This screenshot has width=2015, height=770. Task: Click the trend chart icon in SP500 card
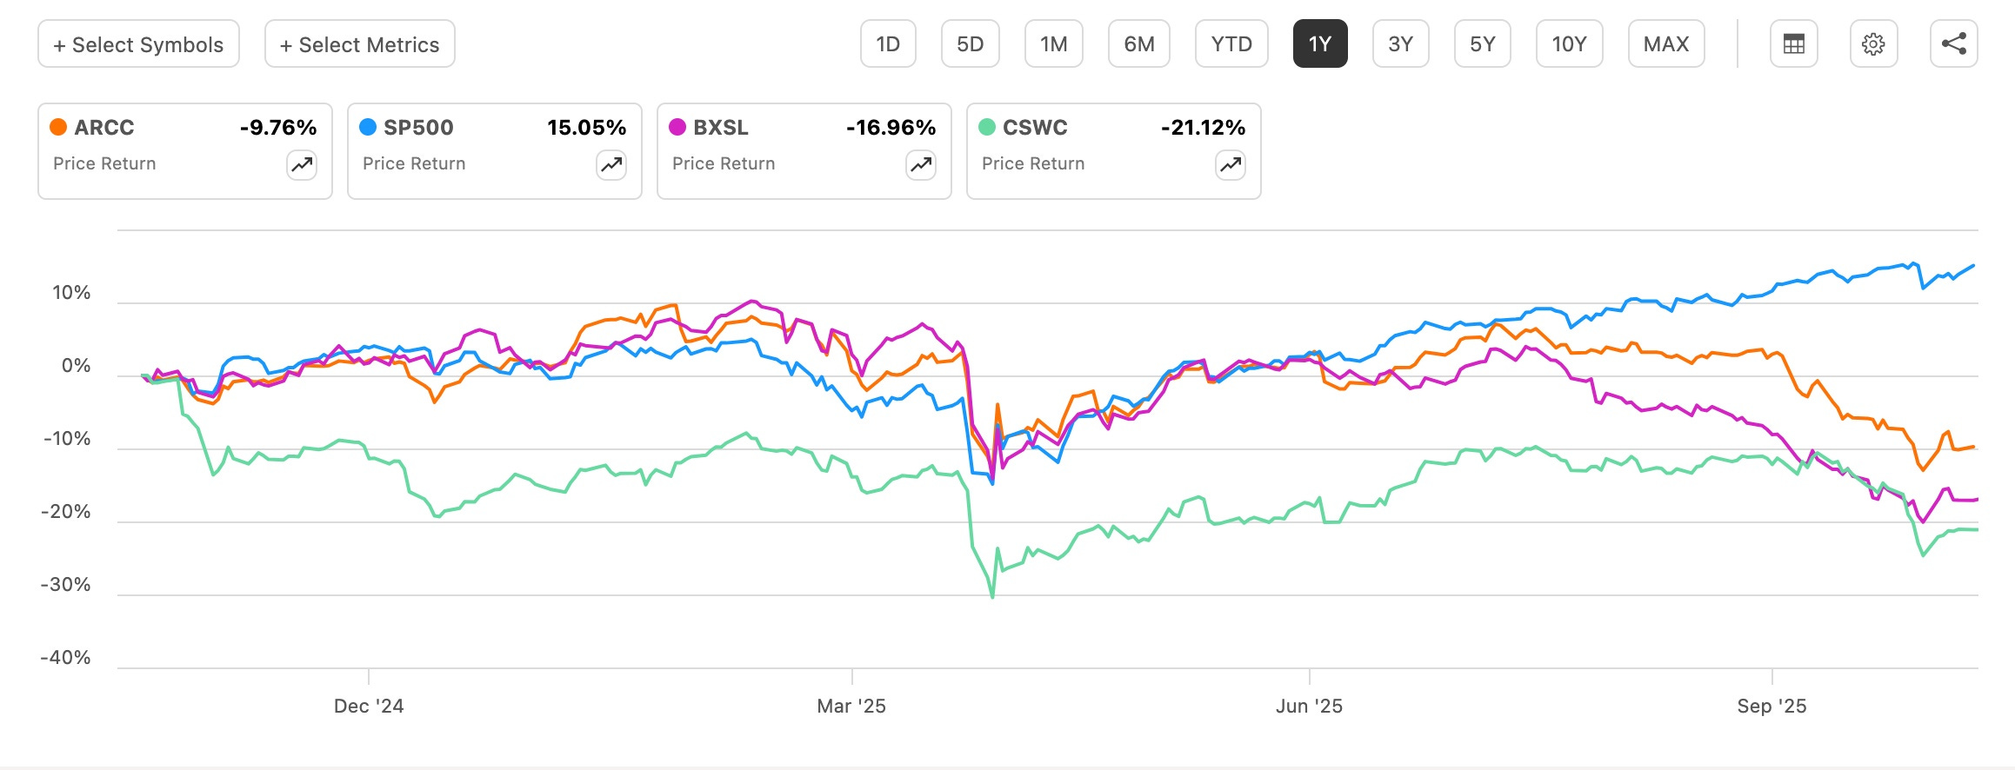611,164
